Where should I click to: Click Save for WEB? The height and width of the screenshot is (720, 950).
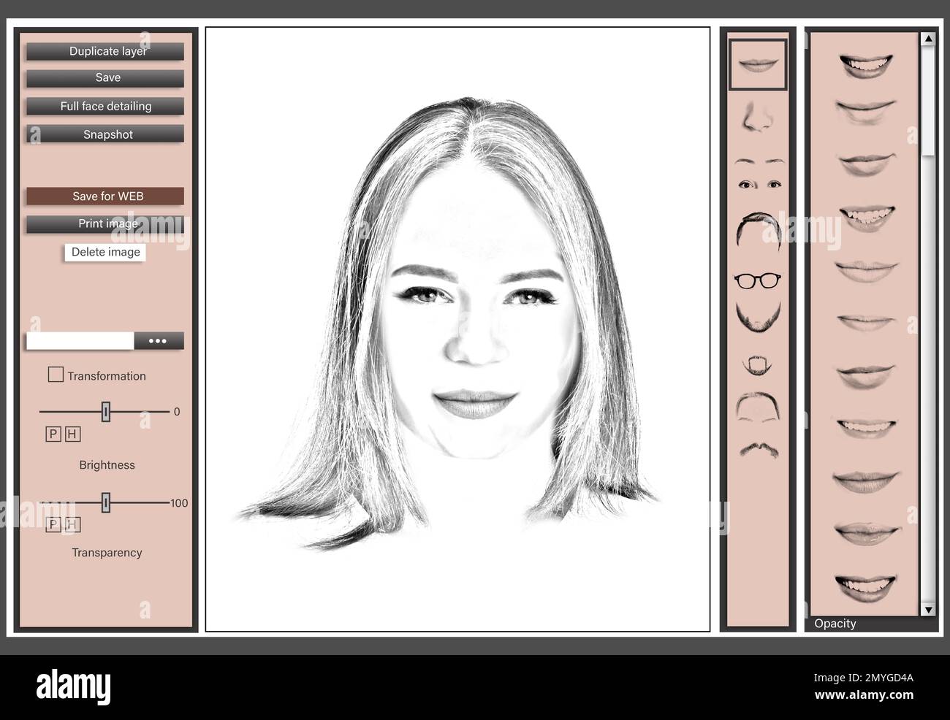click(x=105, y=196)
